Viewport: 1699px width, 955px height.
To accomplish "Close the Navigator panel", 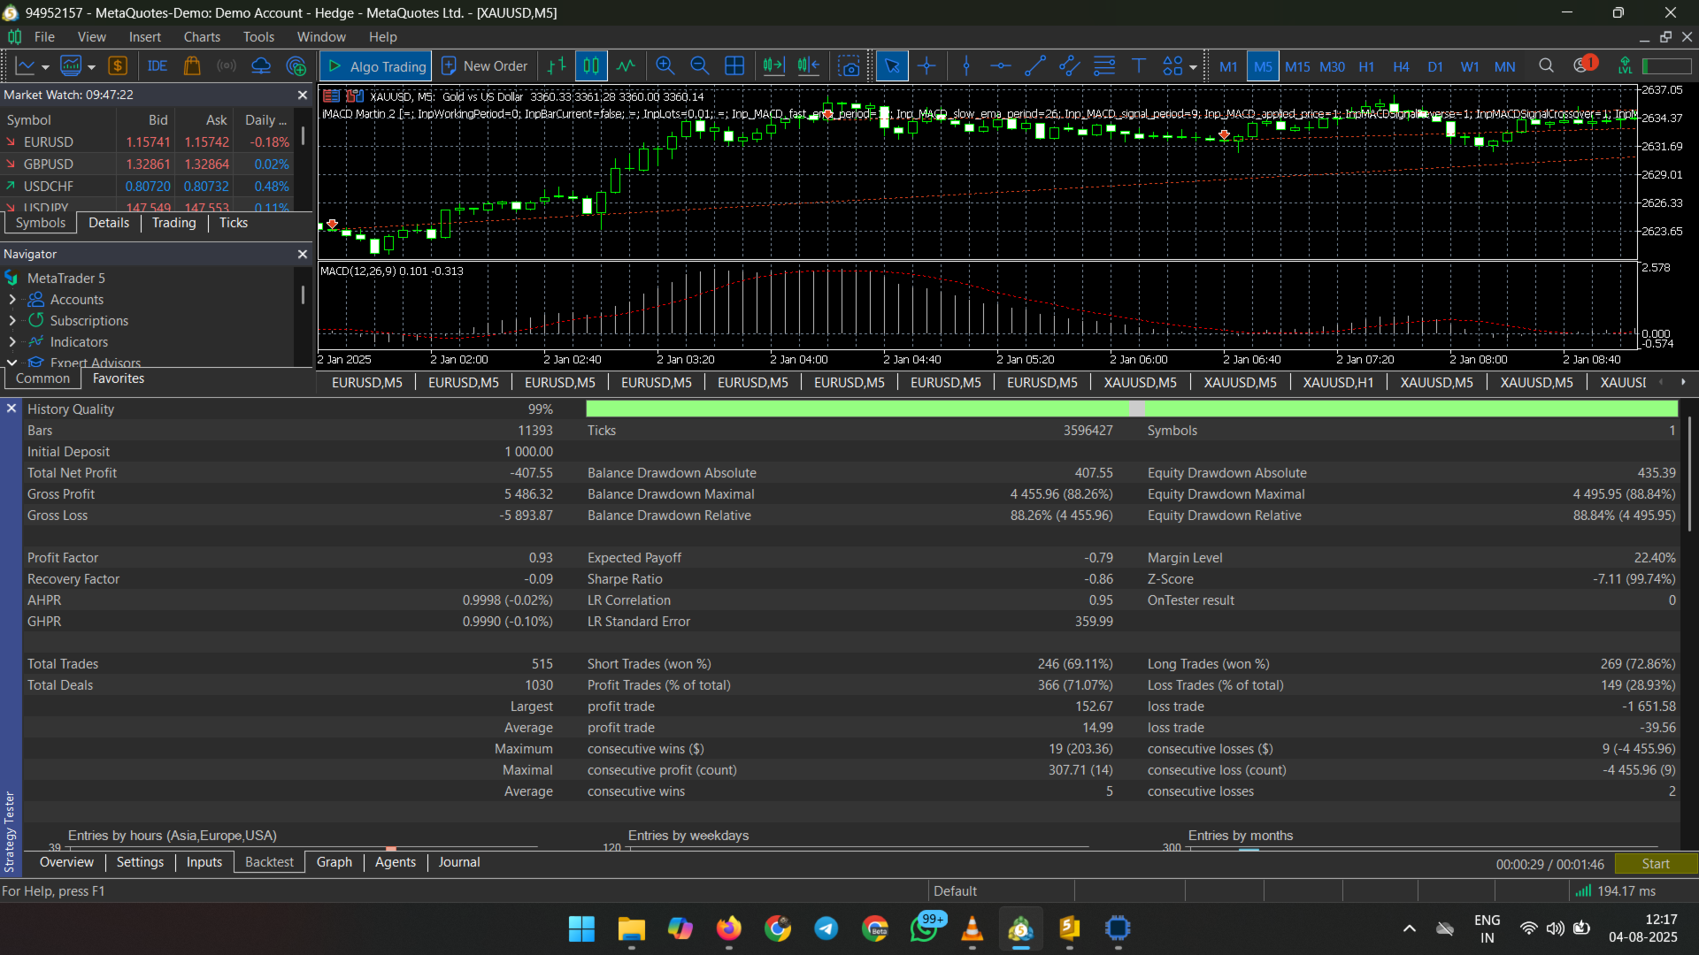I will [303, 254].
